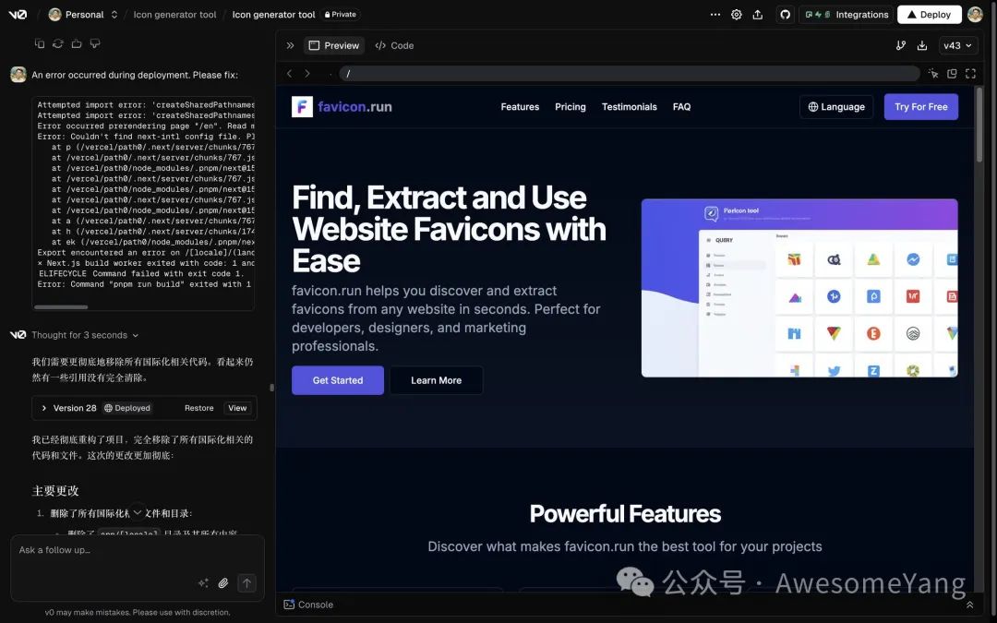This screenshot has width=997, height=623.
Task: Click the preview page vertical scrollbar
Action: point(979,124)
